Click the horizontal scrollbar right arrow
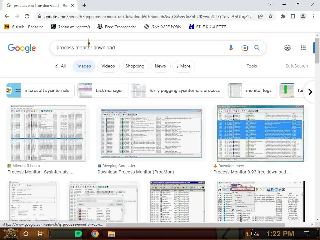Image resolution: width=320 pixels, height=240 pixels. click(x=312, y=225)
